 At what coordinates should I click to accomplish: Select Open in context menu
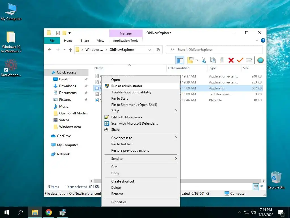140,80
